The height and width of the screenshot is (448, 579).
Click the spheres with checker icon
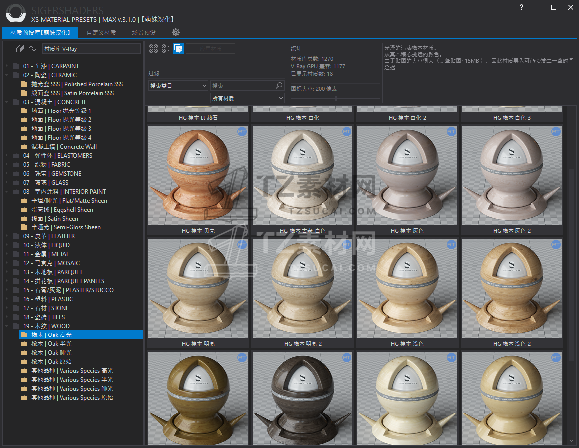point(166,48)
